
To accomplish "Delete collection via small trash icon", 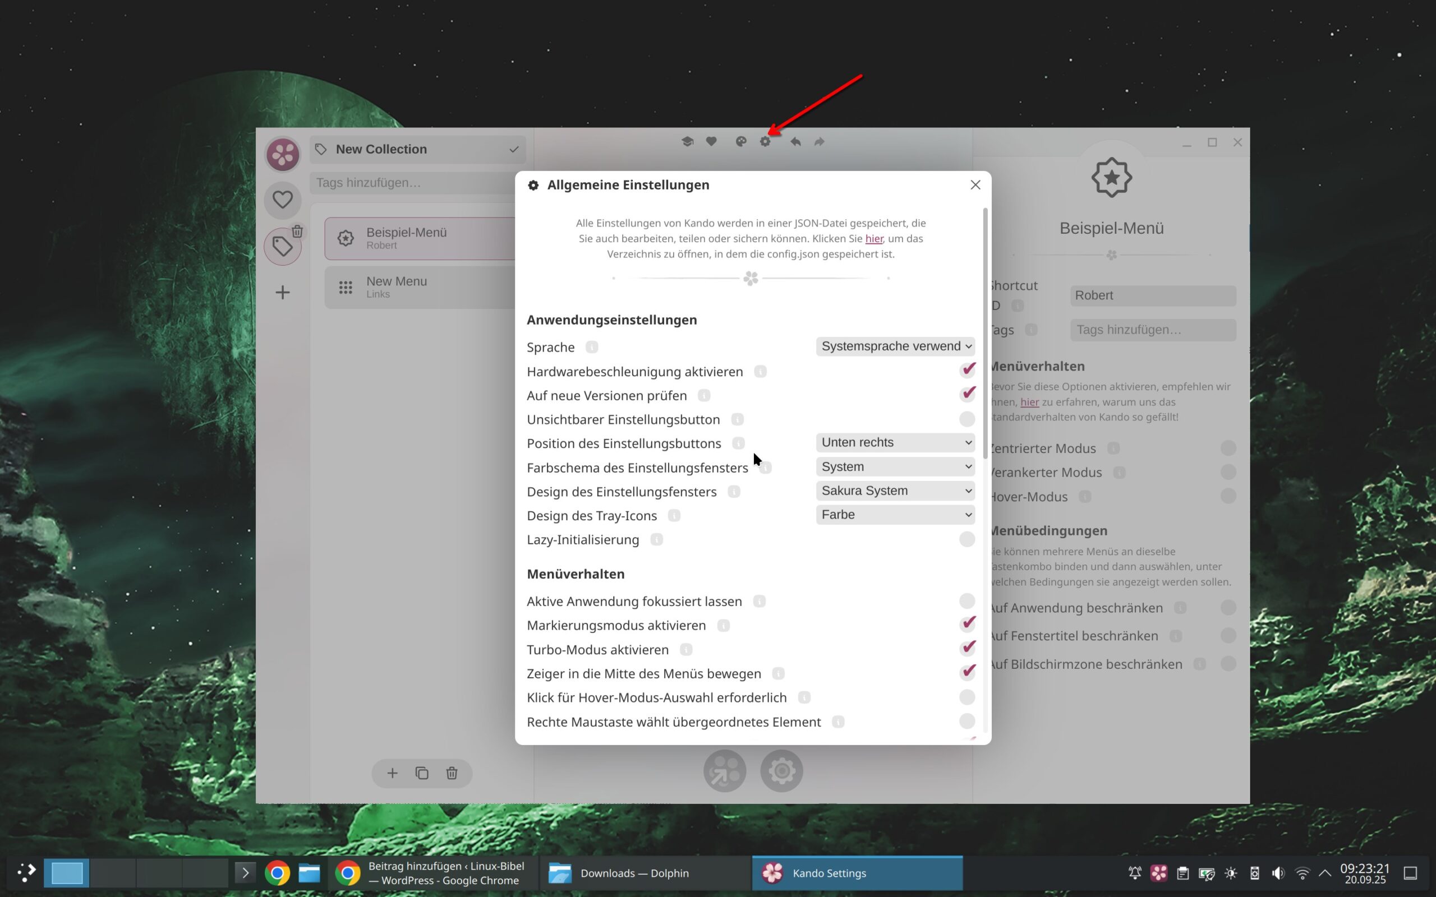I will click(x=297, y=232).
